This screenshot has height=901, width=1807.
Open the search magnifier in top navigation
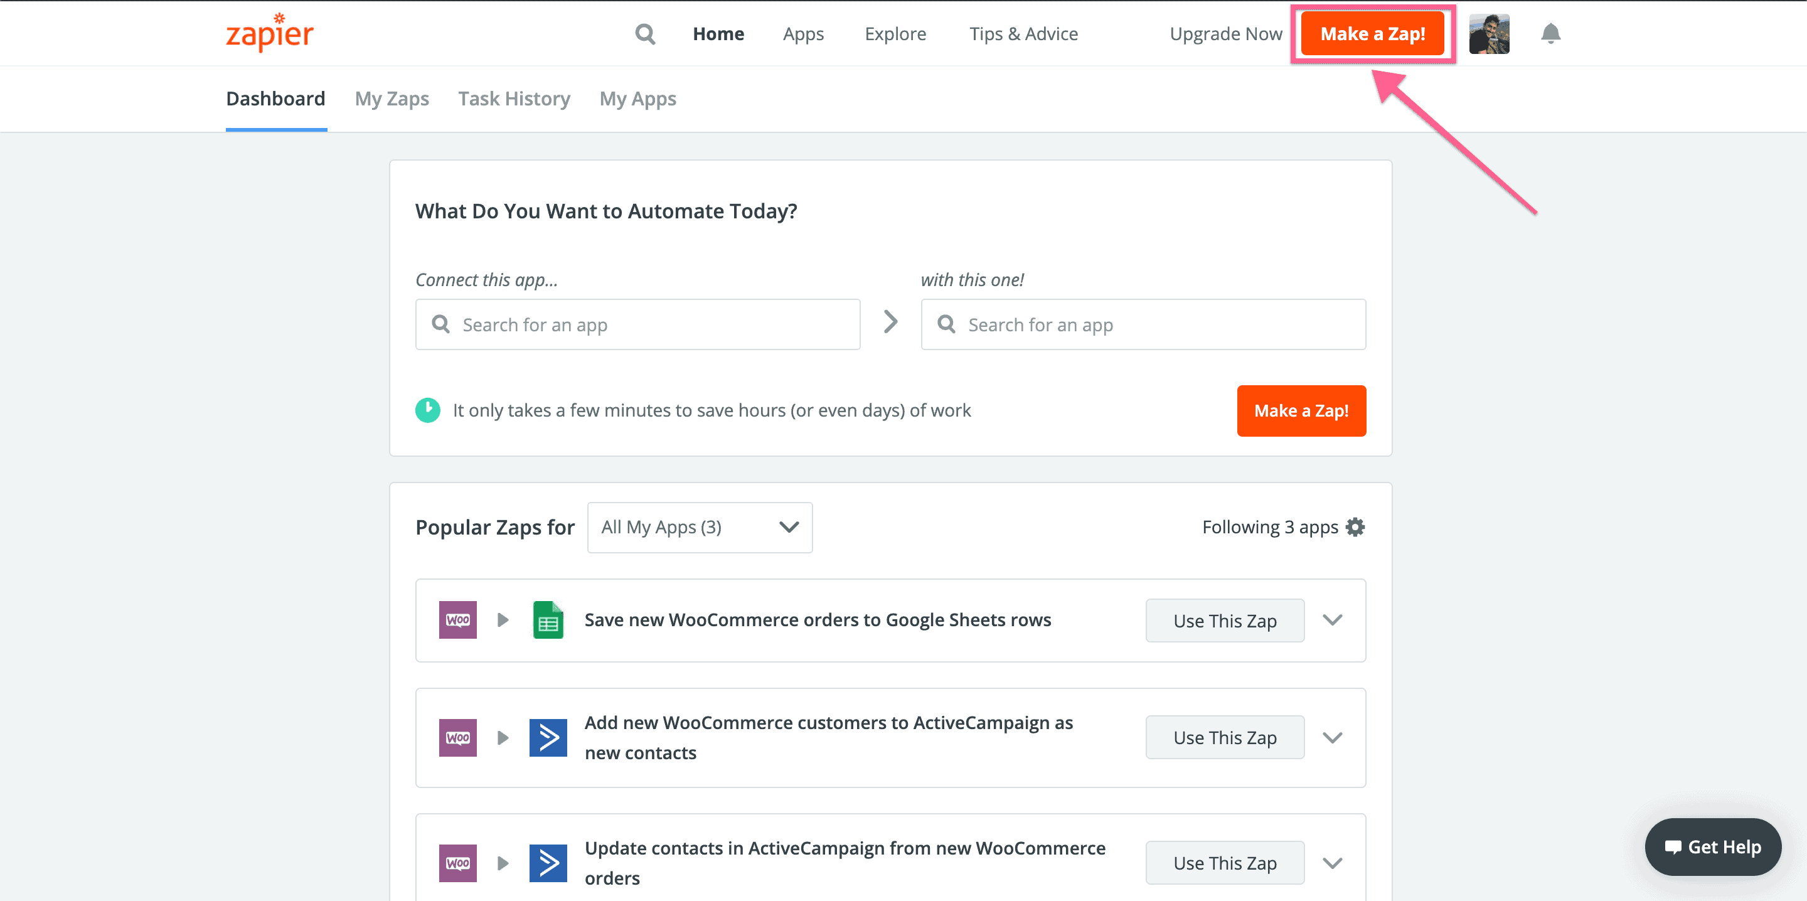pyautogui.click(x=644, y=34)
